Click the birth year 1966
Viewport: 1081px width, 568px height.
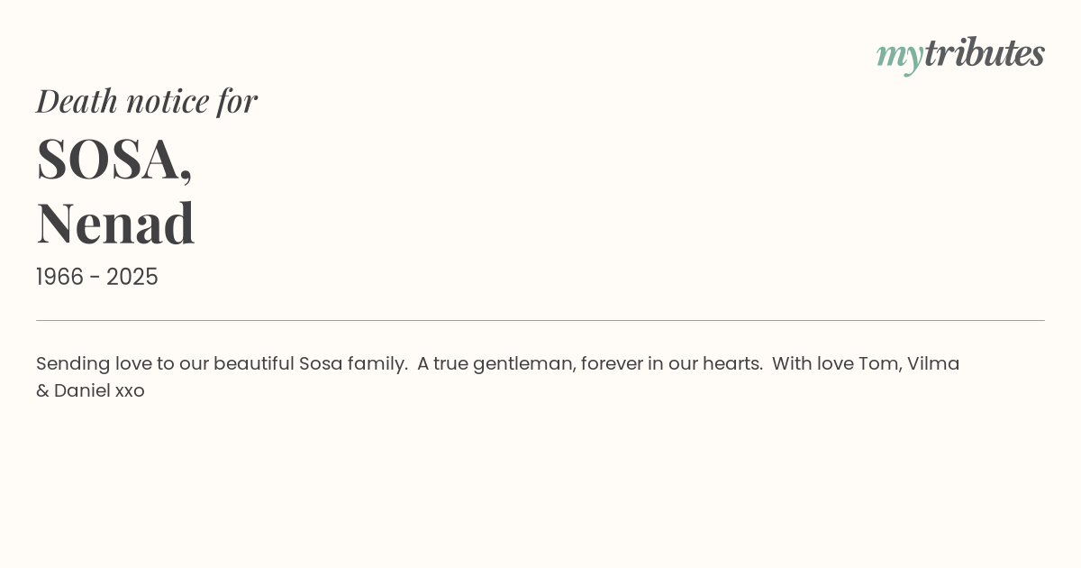click(59, 277)
